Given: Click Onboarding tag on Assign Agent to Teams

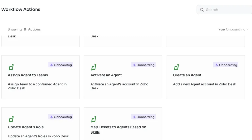Looking at the screenshot, I should [x=60, y=65].
